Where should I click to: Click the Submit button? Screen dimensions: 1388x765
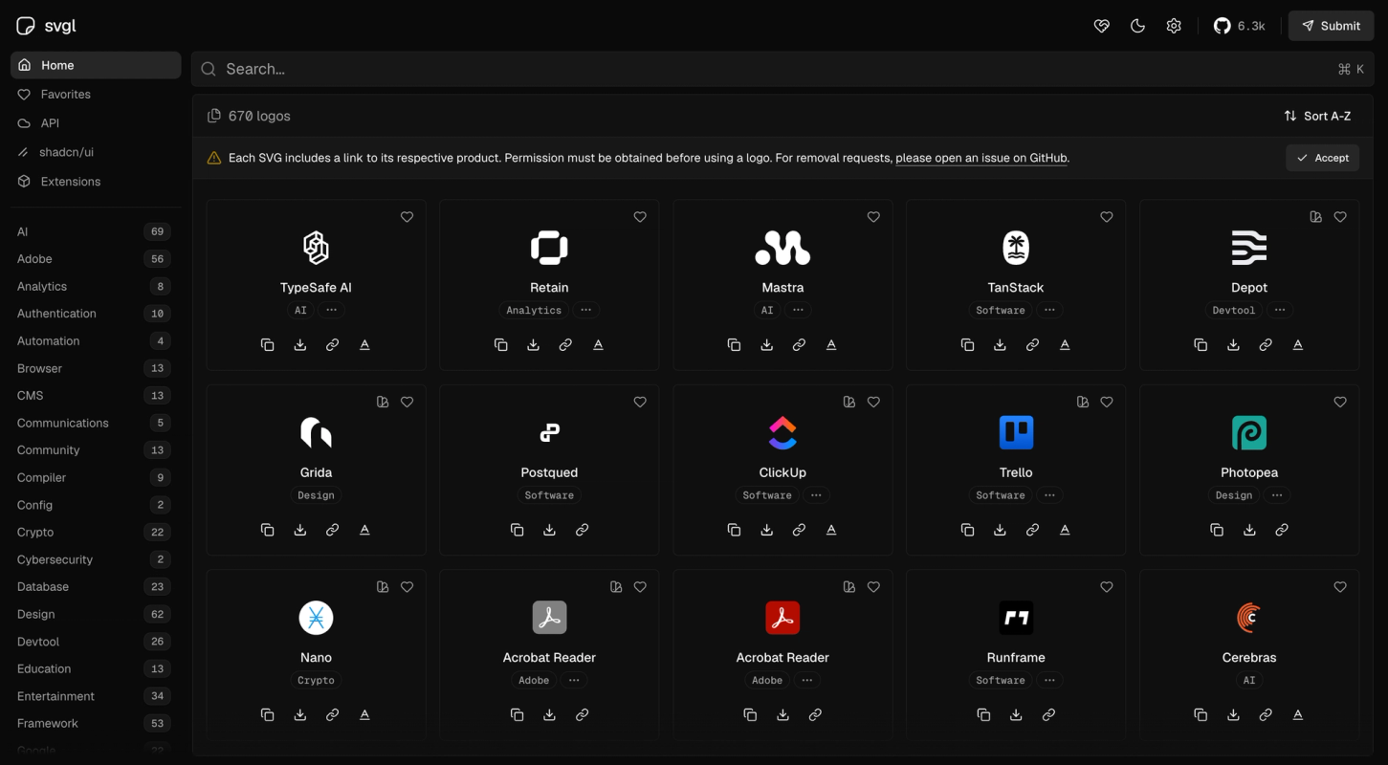[x=1331, y=26]
